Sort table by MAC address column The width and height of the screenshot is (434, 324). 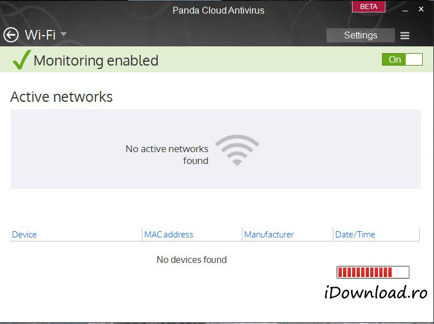point(168,235)
